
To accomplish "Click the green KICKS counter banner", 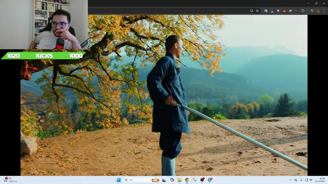I will (x=44, y=56).
